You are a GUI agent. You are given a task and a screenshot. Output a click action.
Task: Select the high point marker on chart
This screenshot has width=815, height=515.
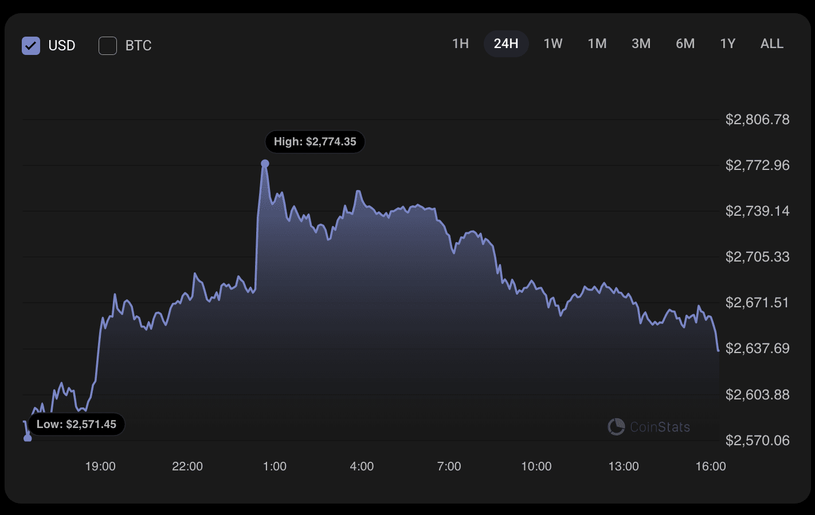click(x=265, y=164)
